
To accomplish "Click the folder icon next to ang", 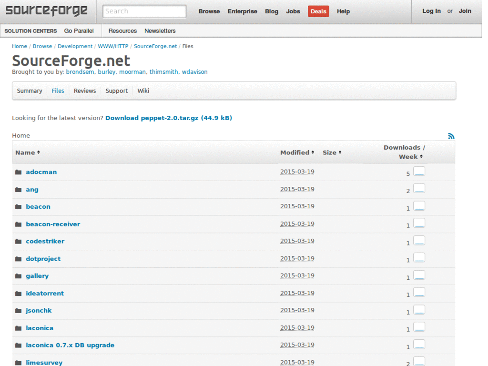I will [19, 190].
